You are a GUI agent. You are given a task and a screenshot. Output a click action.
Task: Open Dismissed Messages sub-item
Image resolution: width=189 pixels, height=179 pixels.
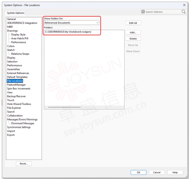[x=23, y=123]
